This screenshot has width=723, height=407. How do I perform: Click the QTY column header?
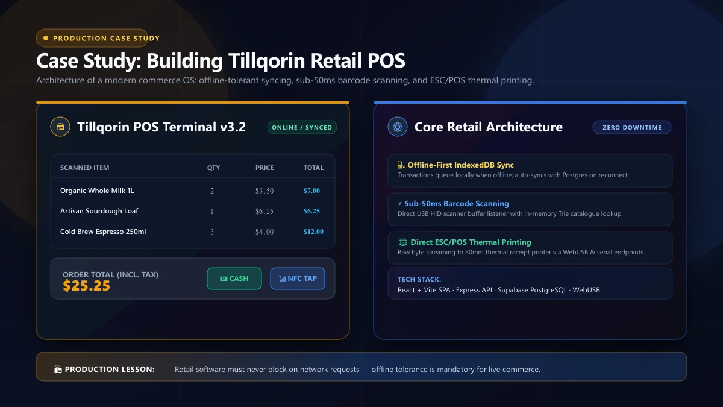(x=214, y=168)
